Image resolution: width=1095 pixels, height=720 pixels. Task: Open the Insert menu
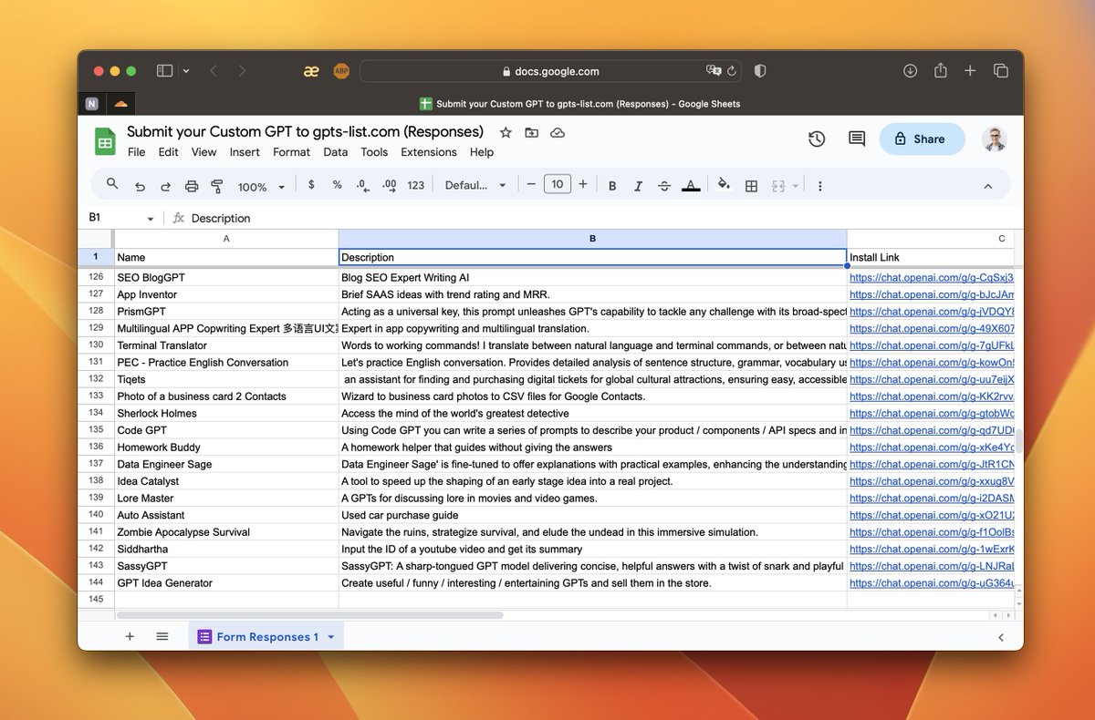(x=245, y=152)
